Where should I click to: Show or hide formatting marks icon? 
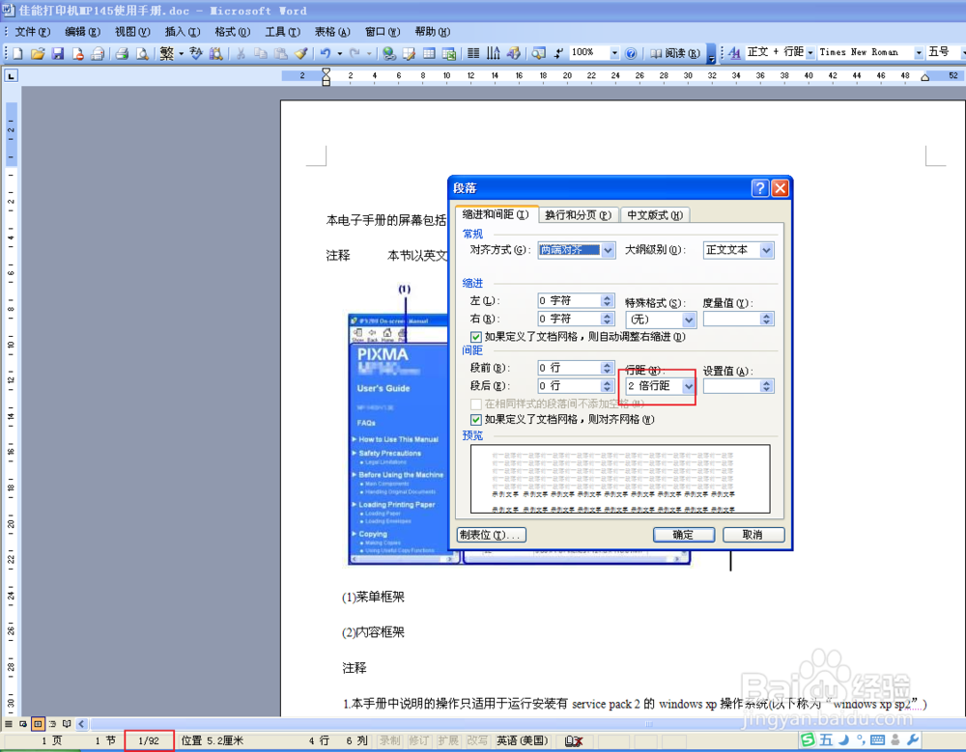[558, 54]
